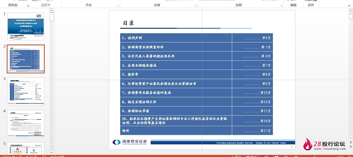Screen dimensions: 353x157
Task: Click thumbnail pane scroll-up arrow
Action: pos(51,10)
